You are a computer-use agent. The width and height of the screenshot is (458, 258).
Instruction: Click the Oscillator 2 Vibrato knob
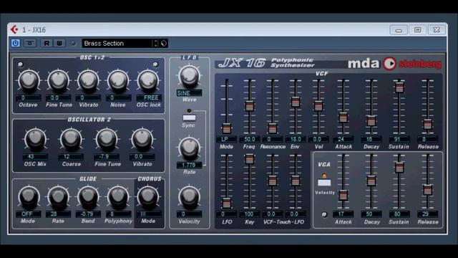(142, 139)
